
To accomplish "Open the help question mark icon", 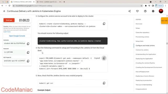I will [x=145, y=11].
